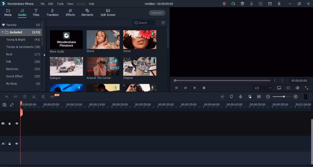
Task: Step back one frame in preview
Action: coord(176,88)
